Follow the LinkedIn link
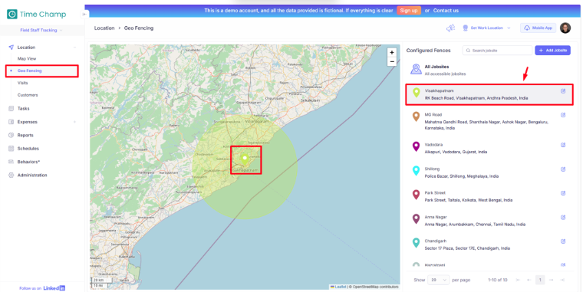Viewport: 583px width, 292px height. click(x=54, y=288)
